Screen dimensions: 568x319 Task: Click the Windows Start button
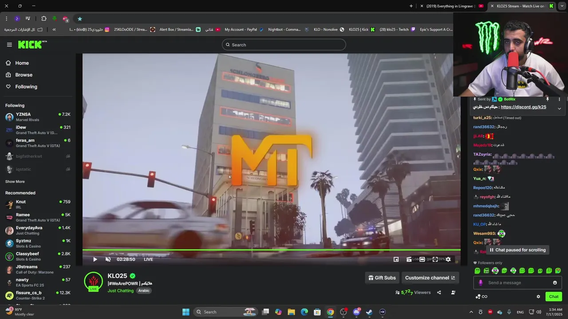coord(186,312)
